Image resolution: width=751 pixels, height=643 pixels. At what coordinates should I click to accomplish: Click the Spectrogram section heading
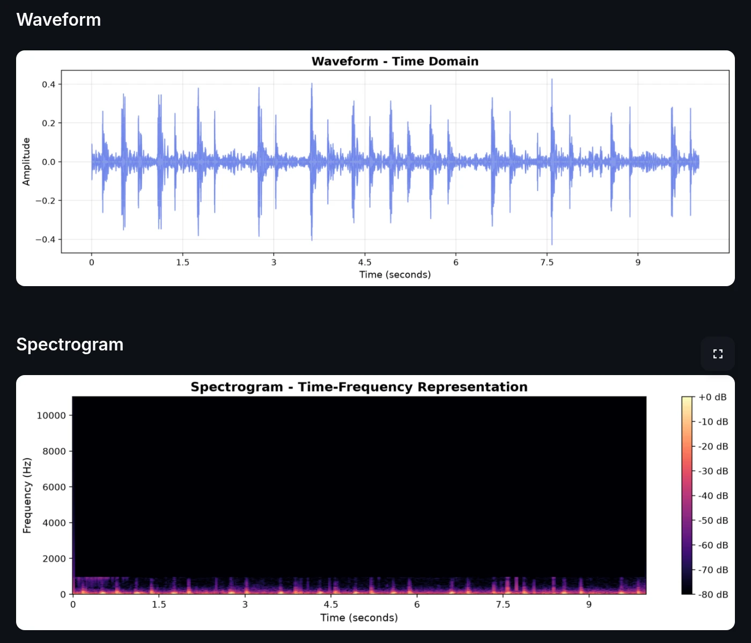(x=70, y=345)
